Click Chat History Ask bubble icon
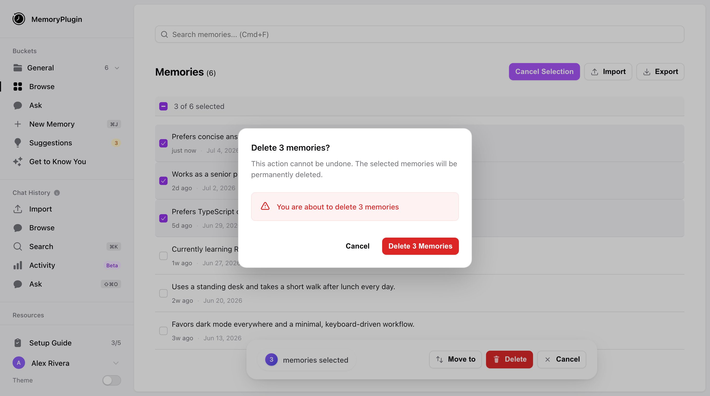This screenshot has width=710, height=396. 18,284
